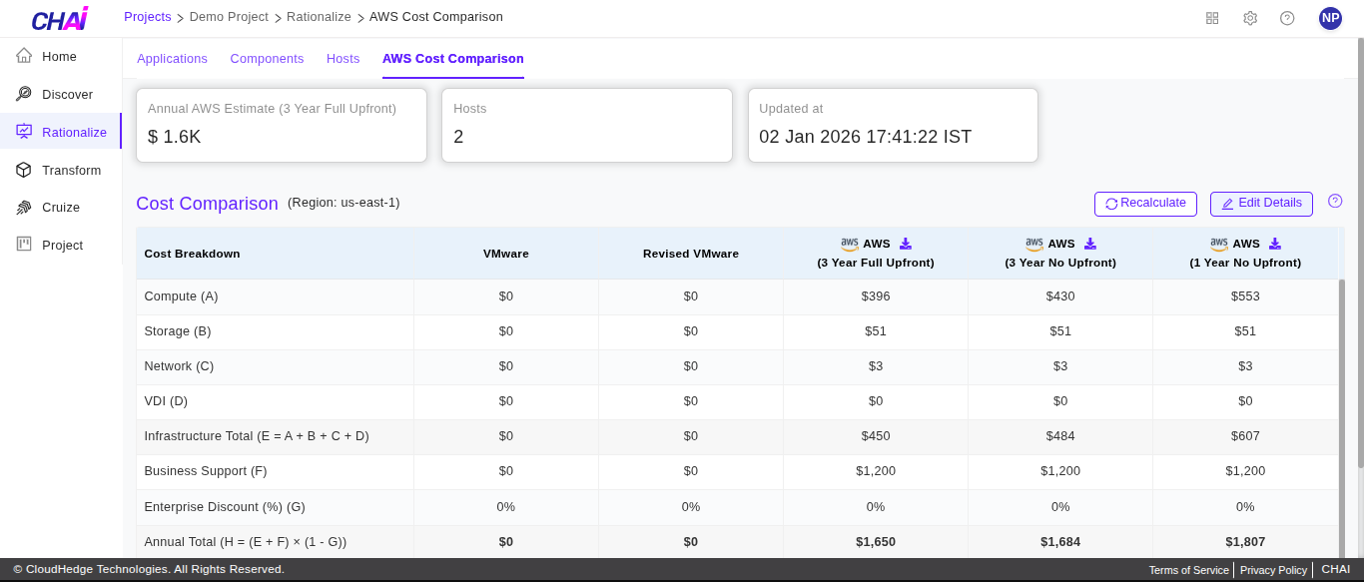Open the Hosts tab
Screen dimensions: 1364x582
pos(342,59)
